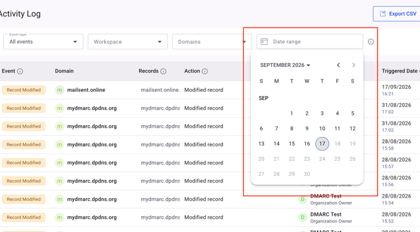Image resolution: width=420 pixels, height=232 pixels.
Task: Go to next month in calendar
Action: [354, 65]
